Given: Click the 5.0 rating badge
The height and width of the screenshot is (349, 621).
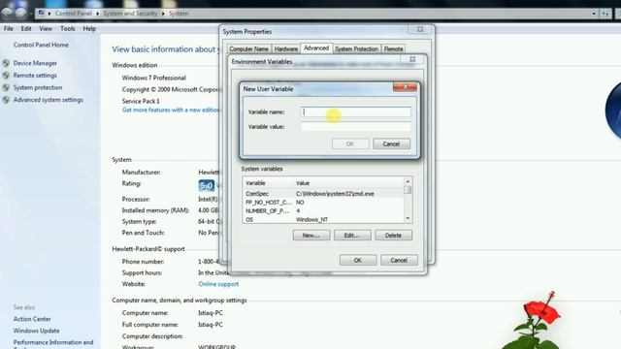Looking at the screenshot, I should [x=206, y=185].
